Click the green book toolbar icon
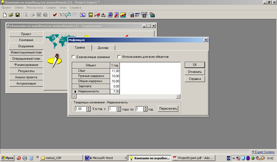 click(x=91, y=15)
